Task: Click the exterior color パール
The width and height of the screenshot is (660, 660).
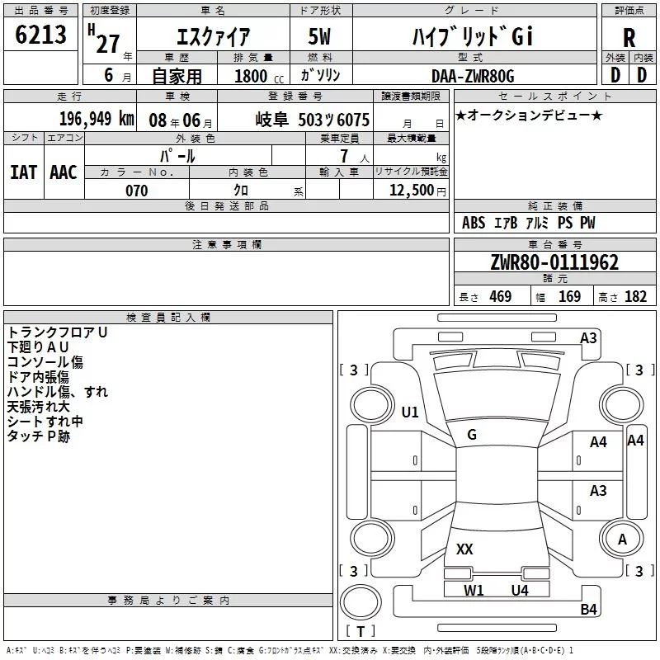Action: tap(177, 156)
